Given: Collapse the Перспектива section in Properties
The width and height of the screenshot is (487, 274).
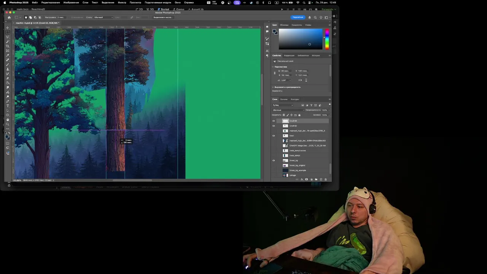Looking at the screenshot, I should tap(273, 67).
